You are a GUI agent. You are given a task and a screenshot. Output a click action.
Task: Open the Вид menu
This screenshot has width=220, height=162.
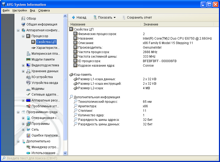(32, 10)
